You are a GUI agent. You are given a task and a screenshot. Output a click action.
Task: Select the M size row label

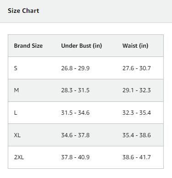pyautogui.click(x=16, y=90)
